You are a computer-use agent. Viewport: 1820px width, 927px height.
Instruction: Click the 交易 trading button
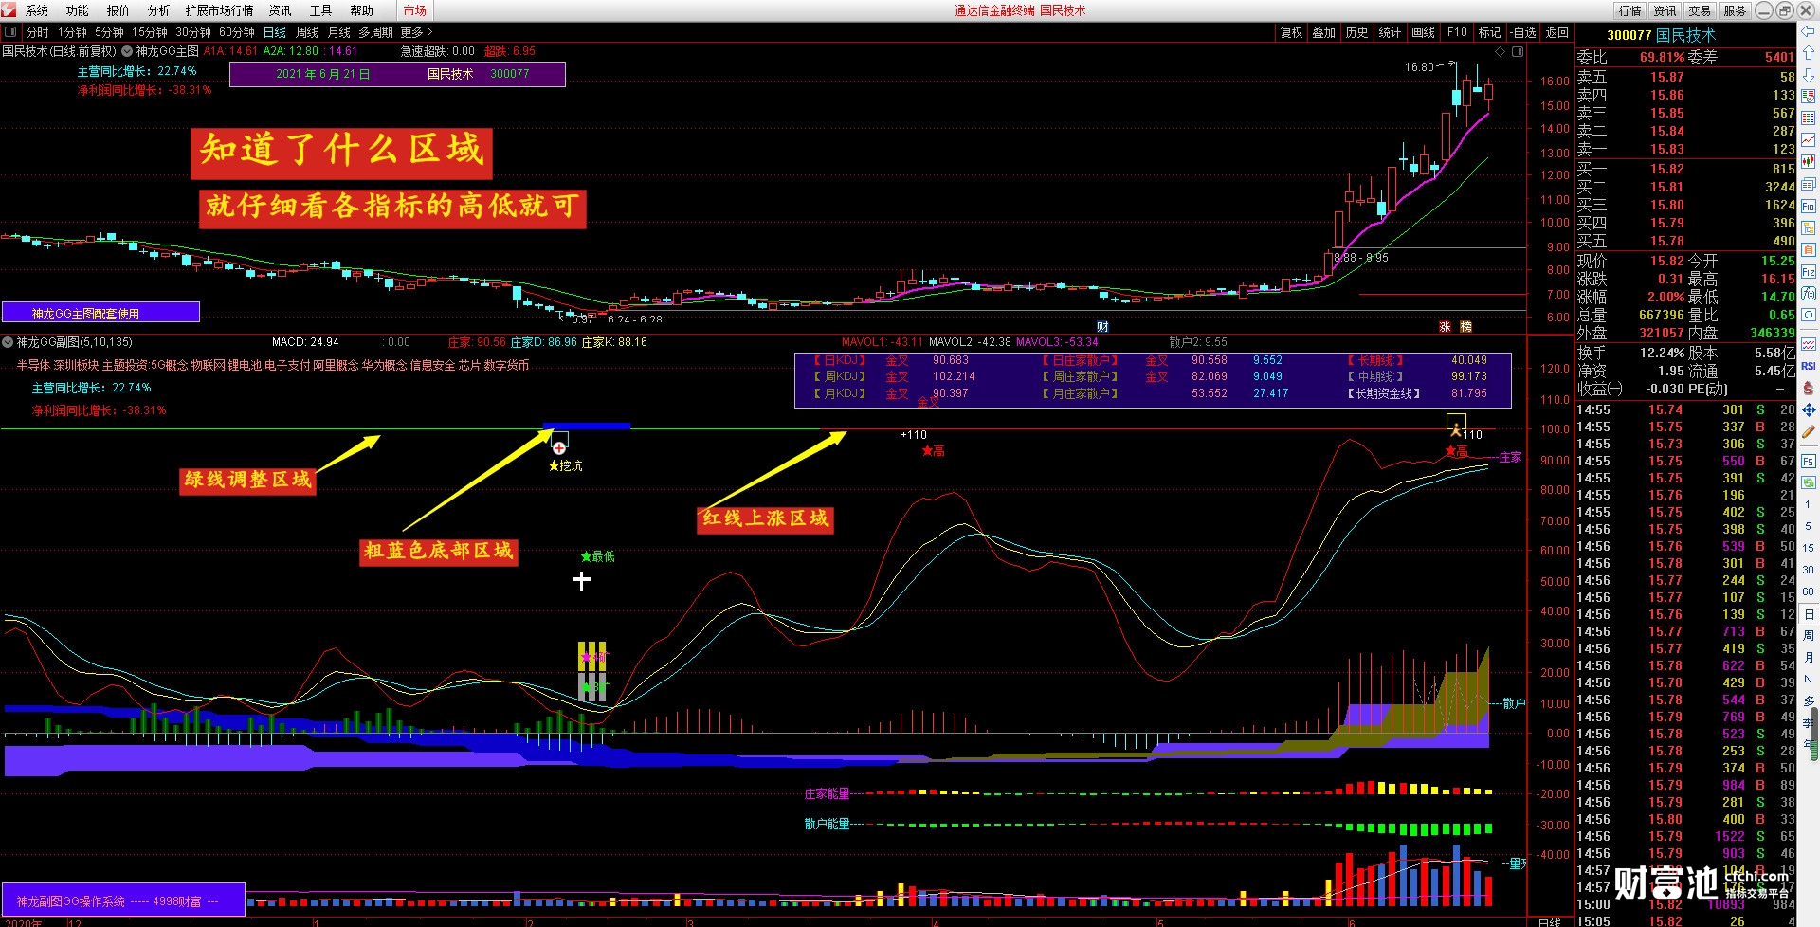point(1701,10)
